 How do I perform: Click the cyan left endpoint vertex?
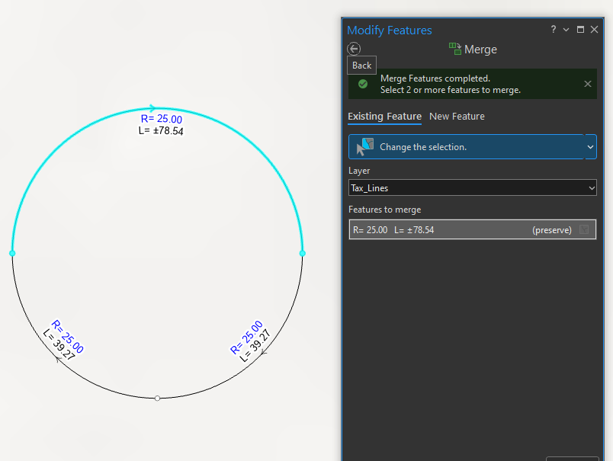click(x=12, y=254)
